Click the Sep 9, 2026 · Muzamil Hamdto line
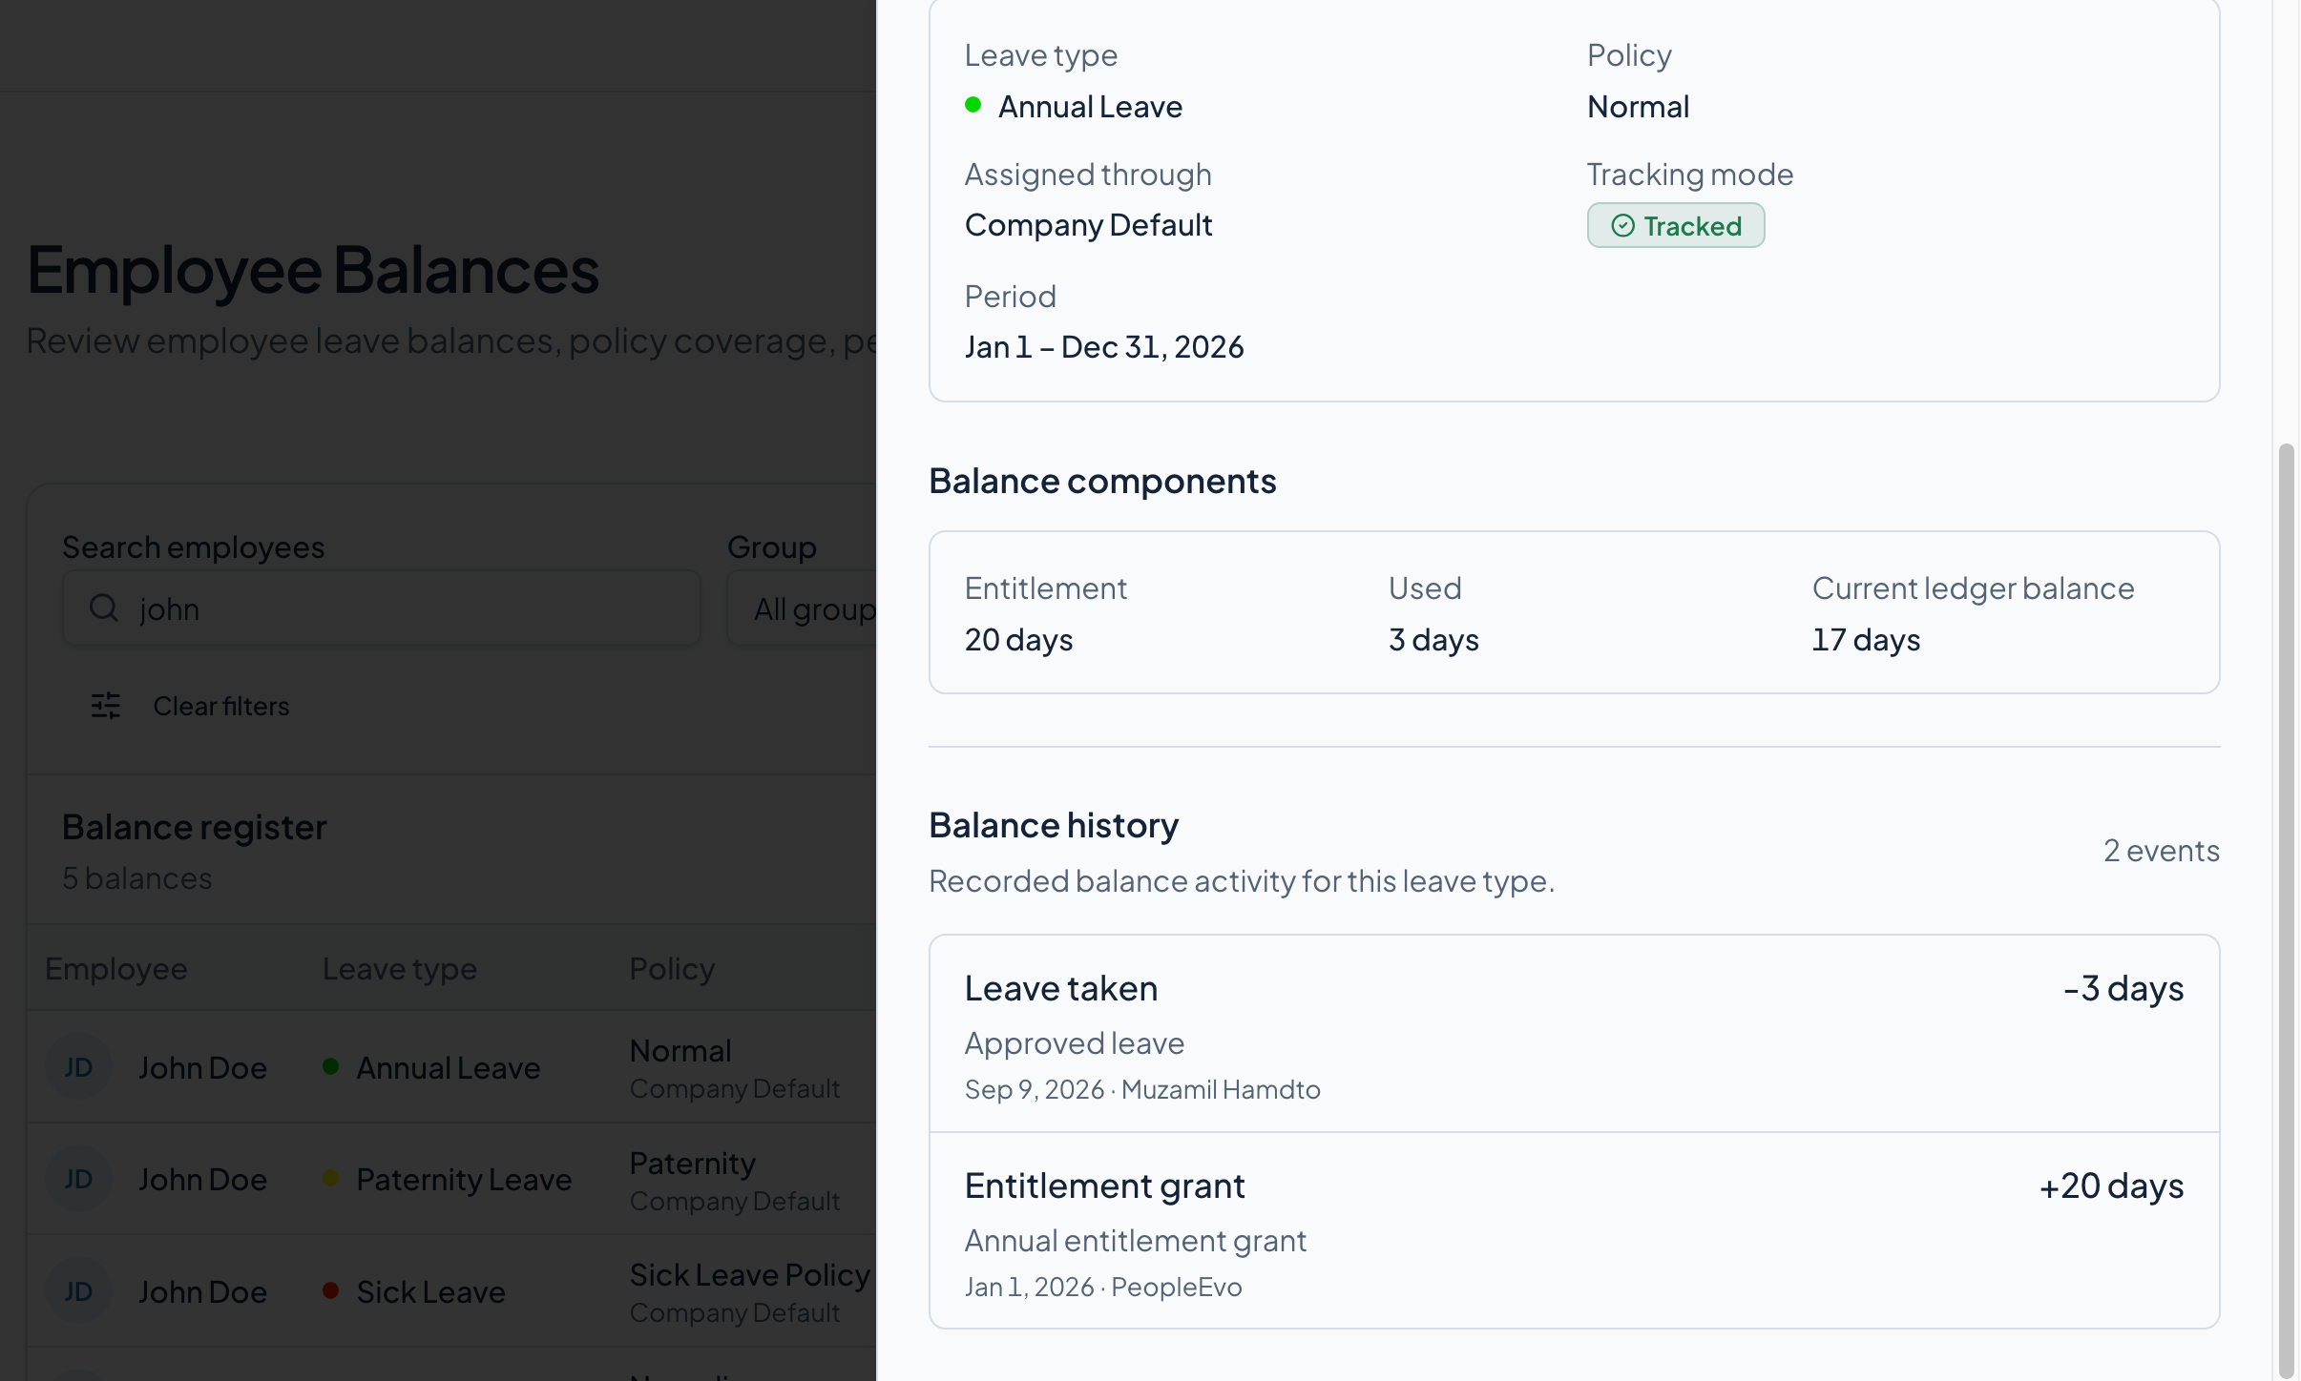This screenshot has height=1381, width=2301. (x=1142, y=1089)
